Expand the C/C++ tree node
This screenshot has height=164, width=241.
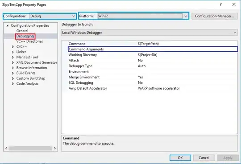[x=13, y=47]
